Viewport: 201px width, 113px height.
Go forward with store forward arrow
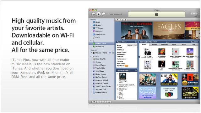click(x=121, y=20)
